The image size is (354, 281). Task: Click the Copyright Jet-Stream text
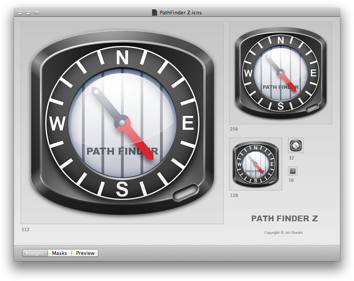tap(283, 233)
